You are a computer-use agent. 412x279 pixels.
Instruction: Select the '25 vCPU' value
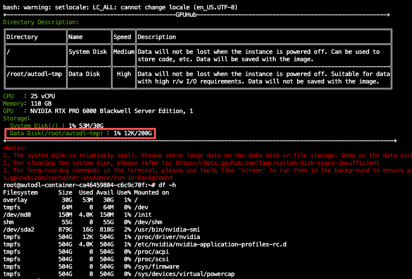click(43, 96)
